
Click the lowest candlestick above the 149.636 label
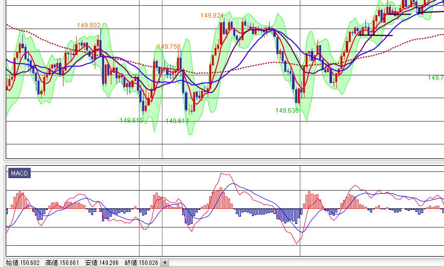(x=296, y=97)
